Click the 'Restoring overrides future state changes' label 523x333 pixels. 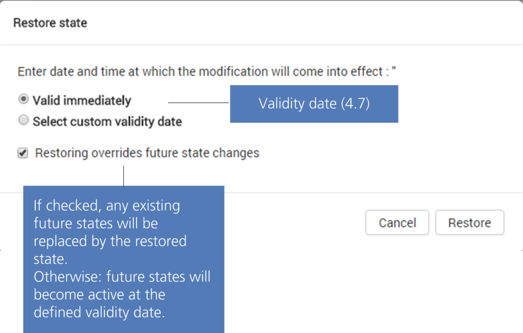(147, 153)
